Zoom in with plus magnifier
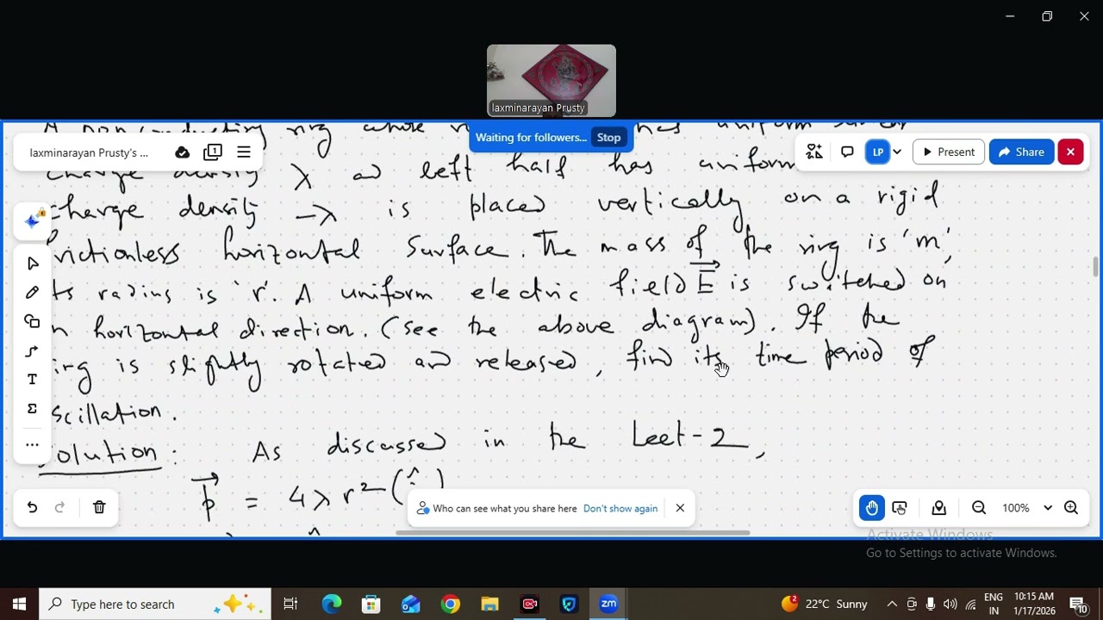Screen dimensions: 1103x620 click(x=1071, y=508)
